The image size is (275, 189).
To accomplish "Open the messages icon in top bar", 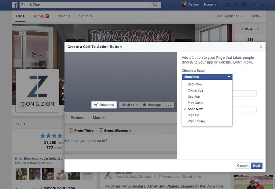I will tap(235, 5).
